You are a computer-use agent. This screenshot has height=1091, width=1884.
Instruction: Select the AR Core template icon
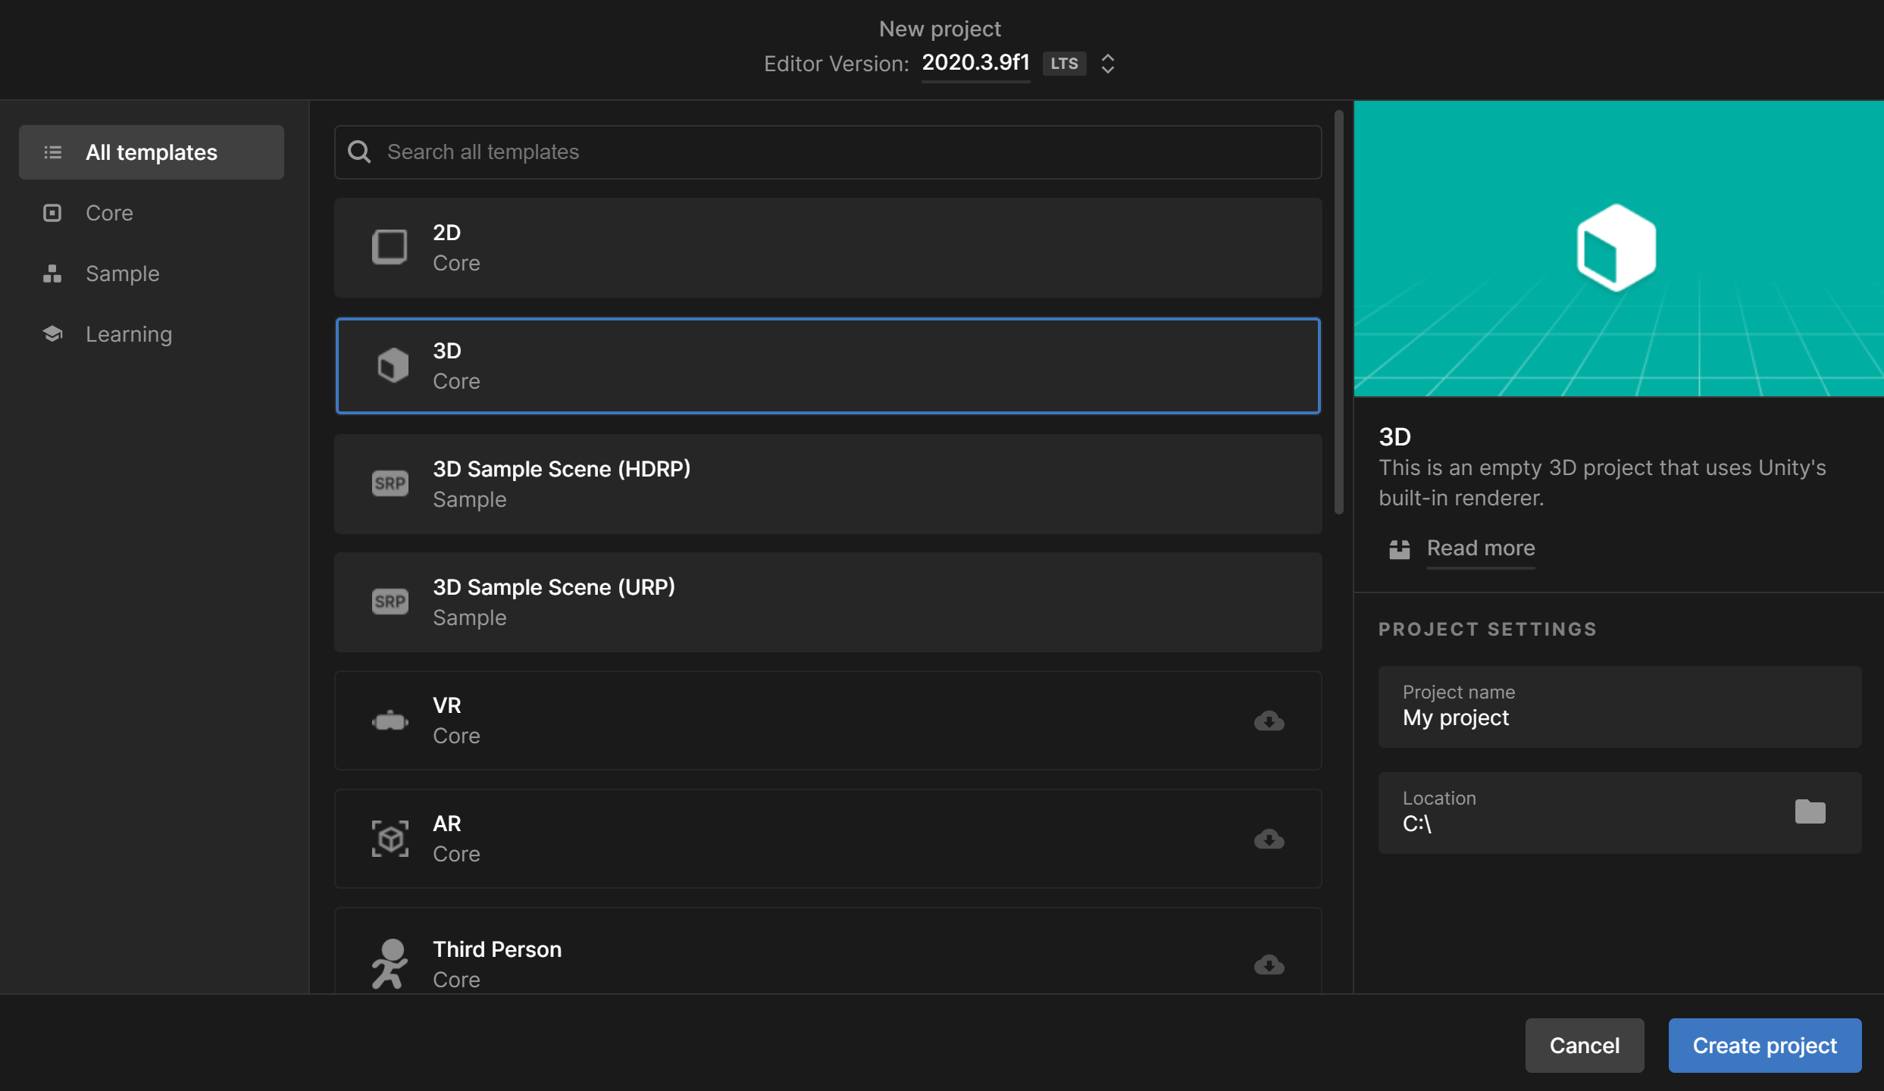click(390, 838)
